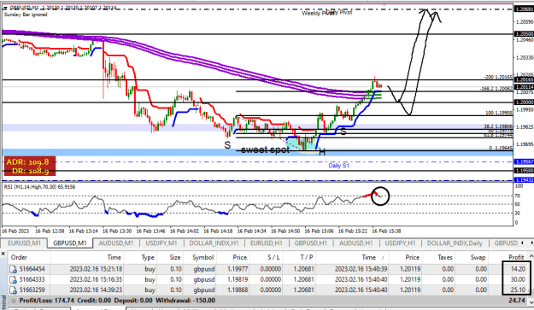Switch to the USDJPY,H1 chart tab
The width and height of the screenshot is (534, 310).
click(400, 243)
